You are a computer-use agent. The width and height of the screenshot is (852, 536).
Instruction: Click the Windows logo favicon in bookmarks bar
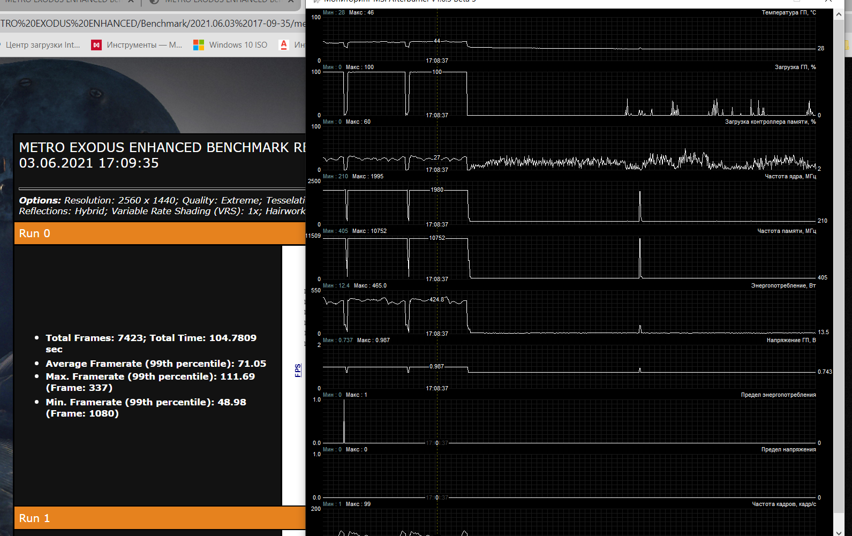[199, 45]
